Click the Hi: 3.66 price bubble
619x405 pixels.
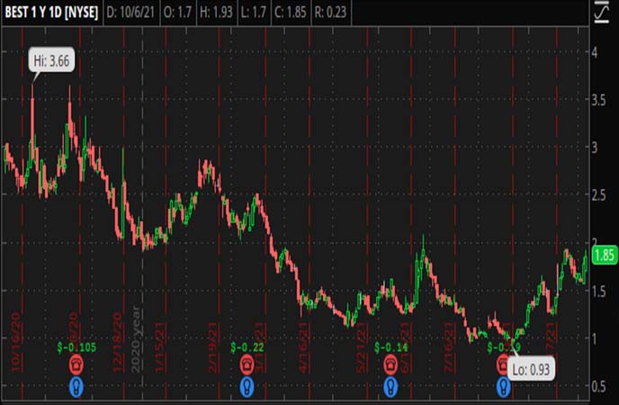tap(51, 61)
